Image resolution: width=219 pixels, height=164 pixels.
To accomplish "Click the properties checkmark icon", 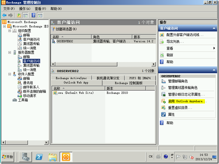I will pyautogui.click(x=163, y=114).
